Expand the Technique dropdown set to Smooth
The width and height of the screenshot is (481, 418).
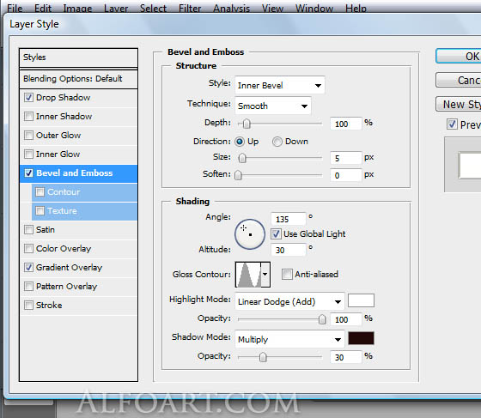tap(273, 106)
